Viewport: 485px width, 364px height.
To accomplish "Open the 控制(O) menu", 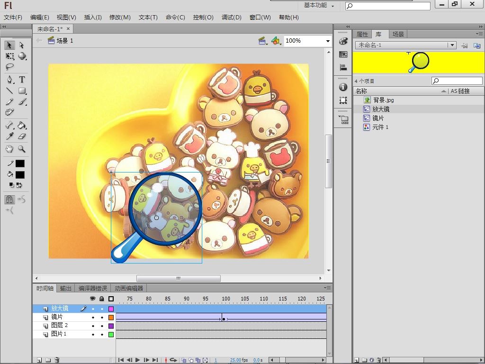I will 203,18.
